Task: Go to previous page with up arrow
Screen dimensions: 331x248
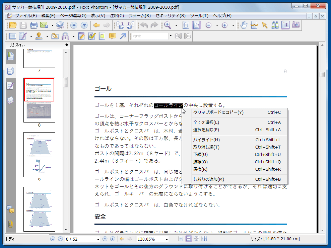Action: [x=74, y=25]
